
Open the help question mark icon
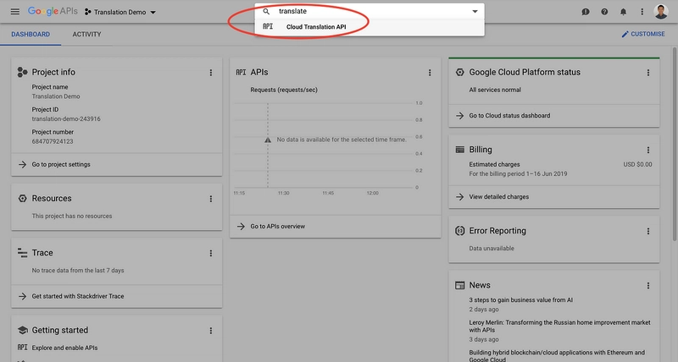tap(604, 12)
